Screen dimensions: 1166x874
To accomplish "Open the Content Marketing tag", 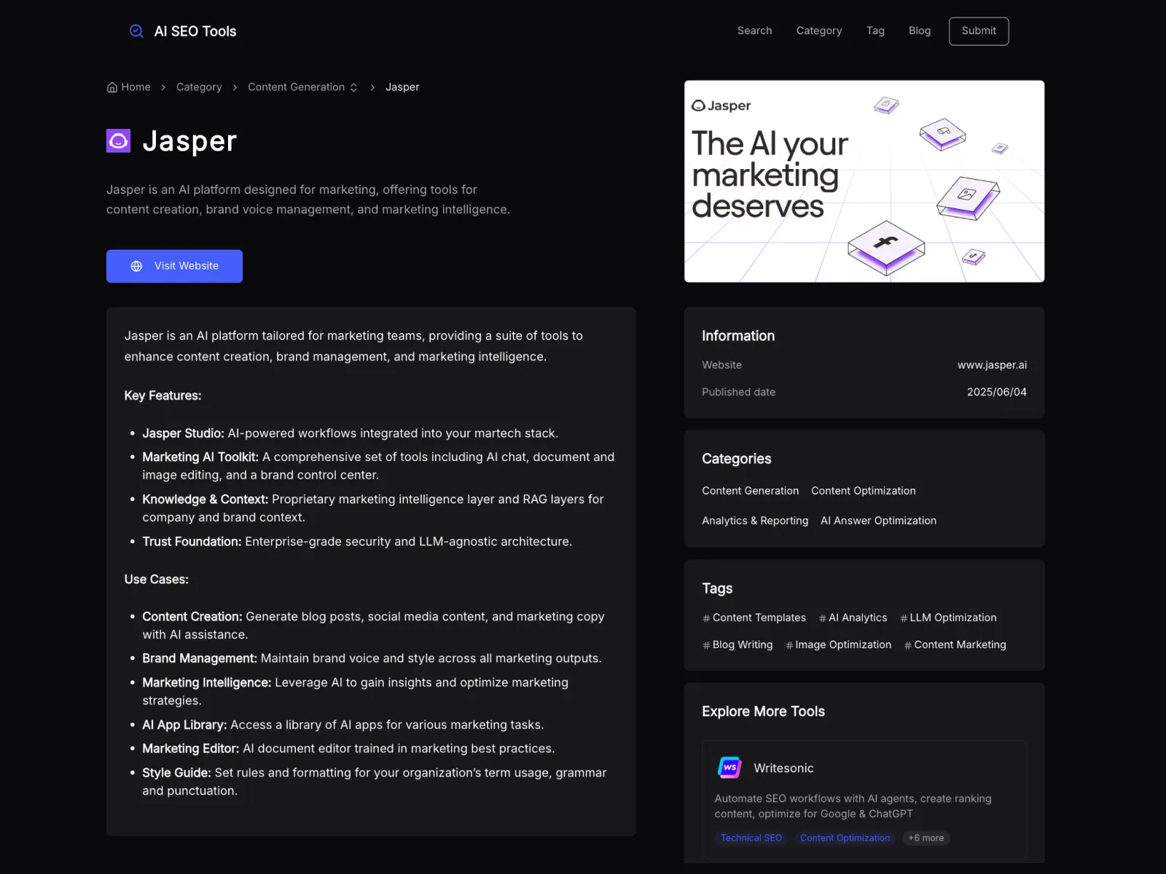I will (955, 645).
